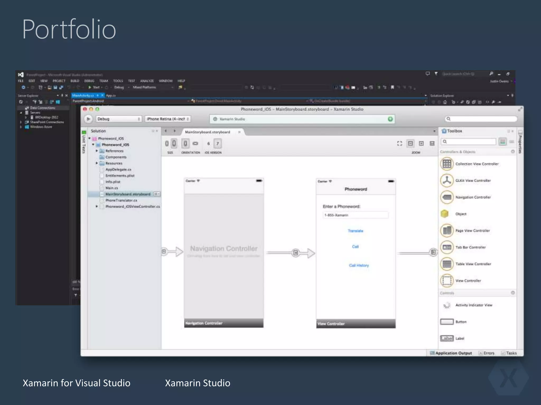Select the View Controller toolbox icon
The image size is (541, 405).
[447, 281]
